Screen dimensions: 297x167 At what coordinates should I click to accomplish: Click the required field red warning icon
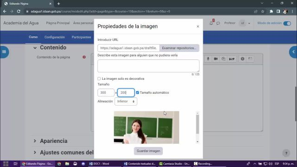pos(84,57)
